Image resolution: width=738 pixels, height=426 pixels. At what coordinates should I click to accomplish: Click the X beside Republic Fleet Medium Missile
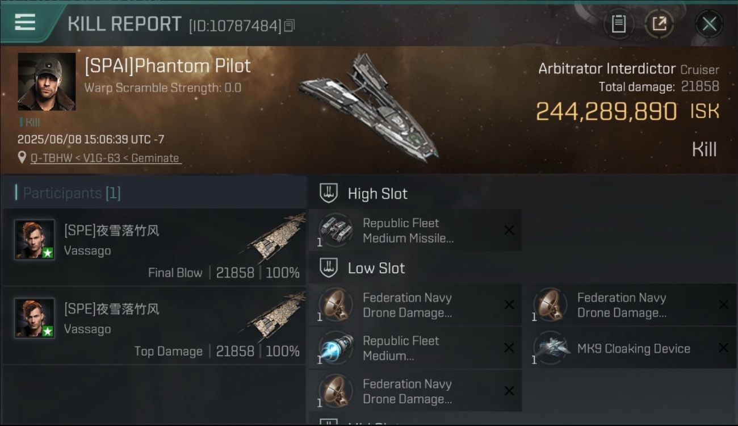[x=509, y=230]
